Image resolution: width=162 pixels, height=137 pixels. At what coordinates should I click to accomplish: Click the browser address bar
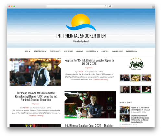pos(77,6)
